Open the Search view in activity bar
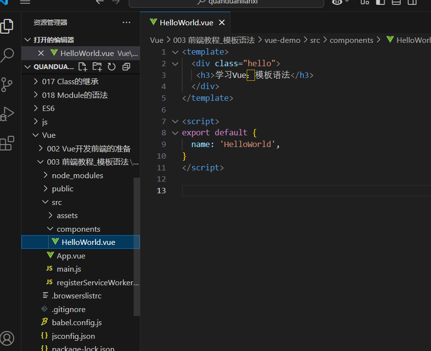This screenshot has width=431, height=351. pyautogui.click(x=7, y=55)
